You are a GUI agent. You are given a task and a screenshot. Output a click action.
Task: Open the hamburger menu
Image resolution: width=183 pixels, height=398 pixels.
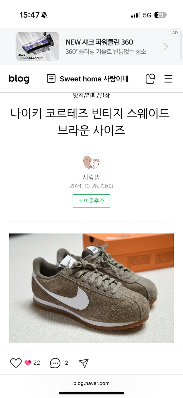click(x=168, y=79)
